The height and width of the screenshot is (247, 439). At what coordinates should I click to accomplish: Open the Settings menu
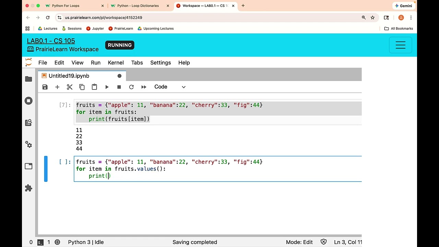pyautogui.click(x=161, y=63)
